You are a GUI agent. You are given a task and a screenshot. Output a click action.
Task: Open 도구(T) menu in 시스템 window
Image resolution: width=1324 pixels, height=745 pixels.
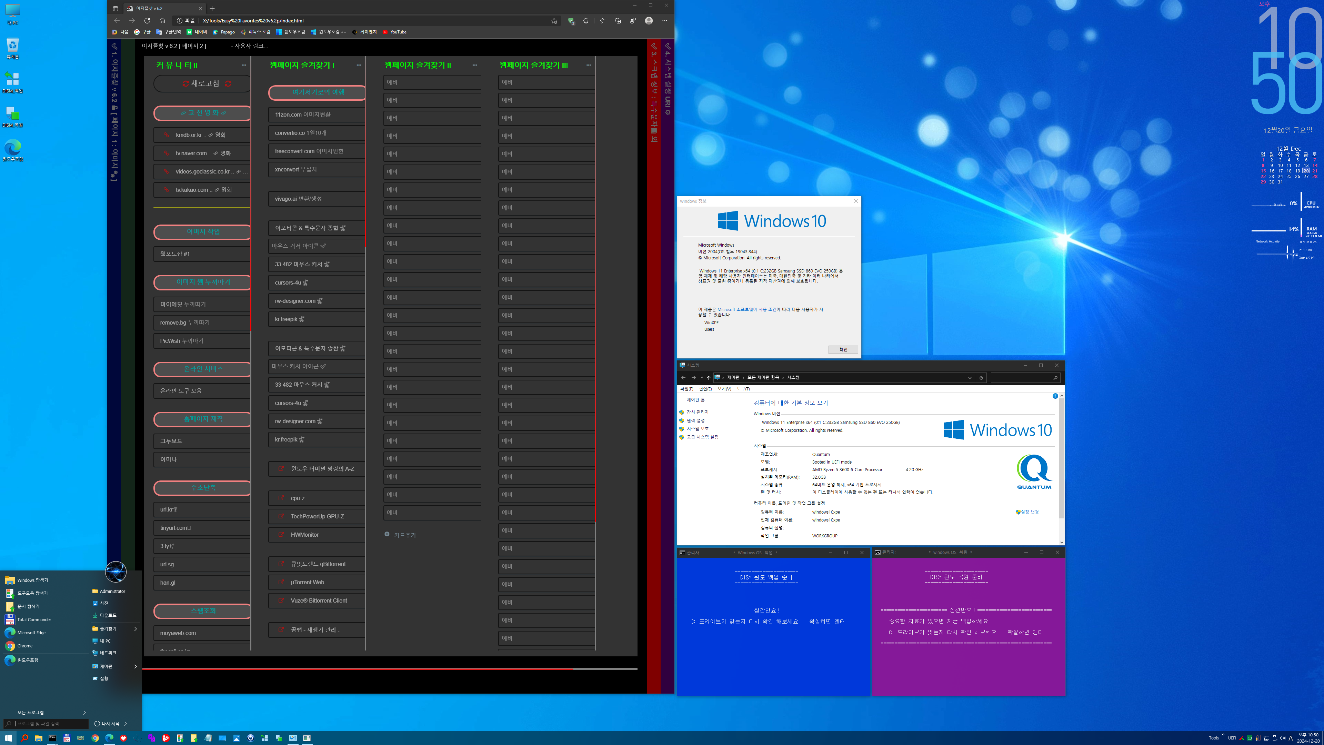point(743,389)
